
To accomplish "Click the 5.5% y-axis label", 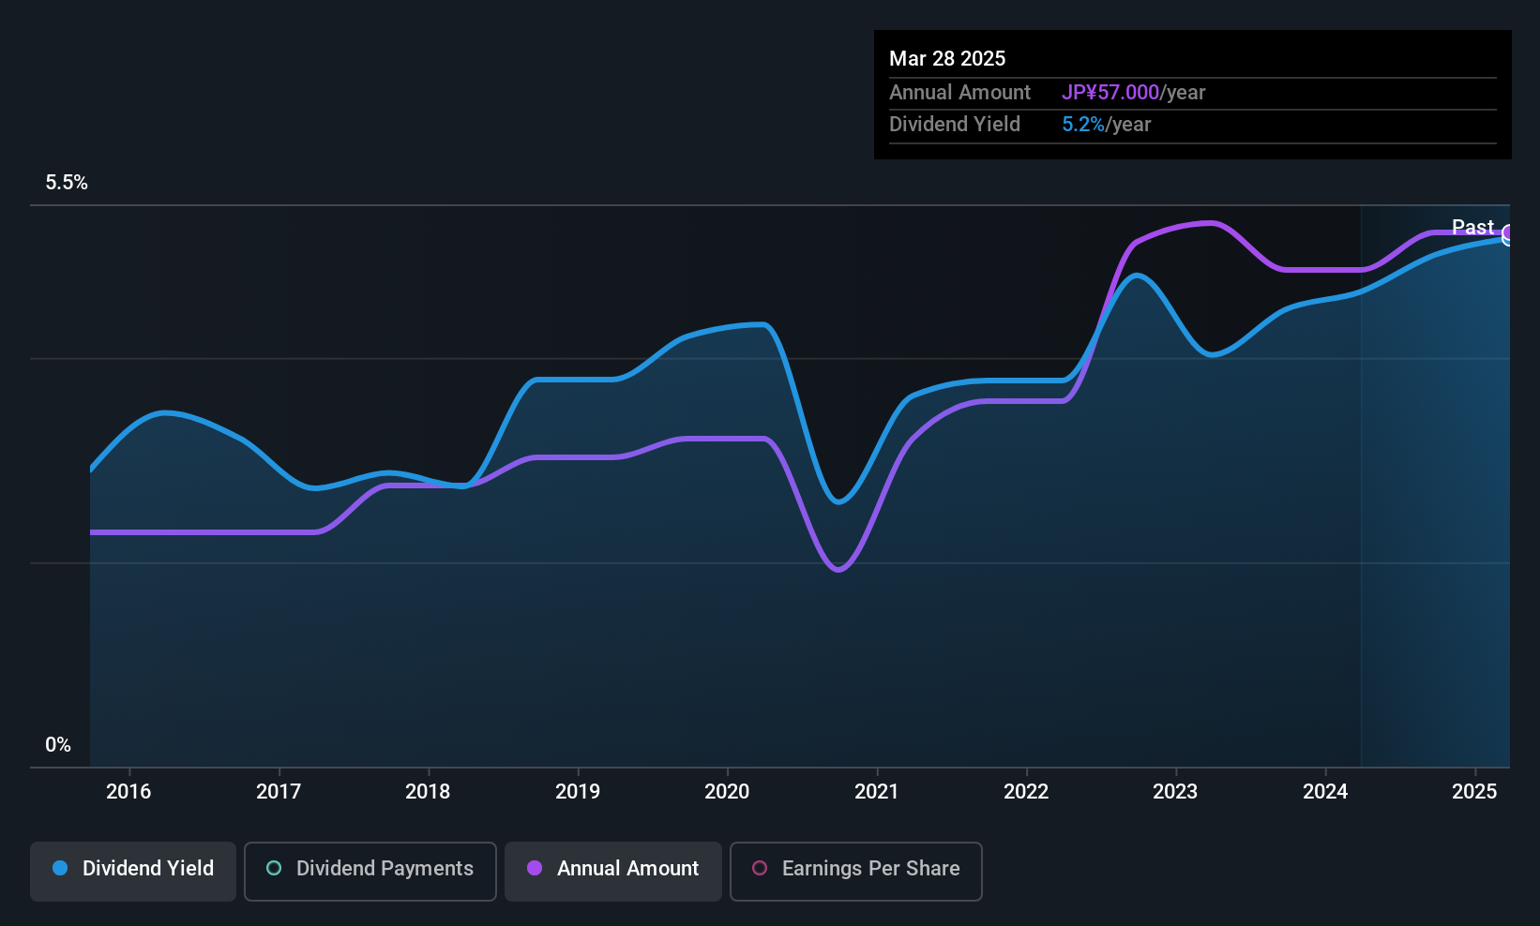I will [67, 183].
